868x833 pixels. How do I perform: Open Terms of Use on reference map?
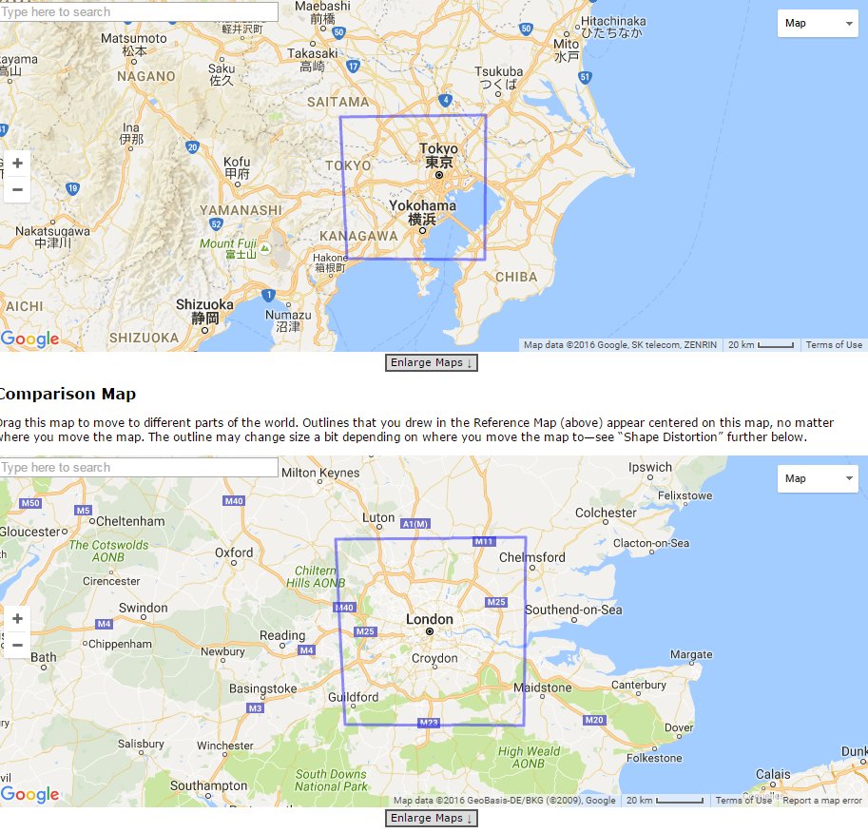834,344
